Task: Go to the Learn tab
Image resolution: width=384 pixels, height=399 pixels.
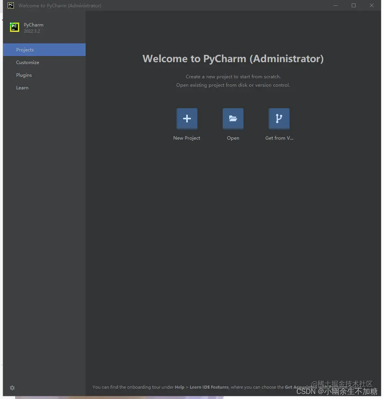Action: (x=44, y=88)
